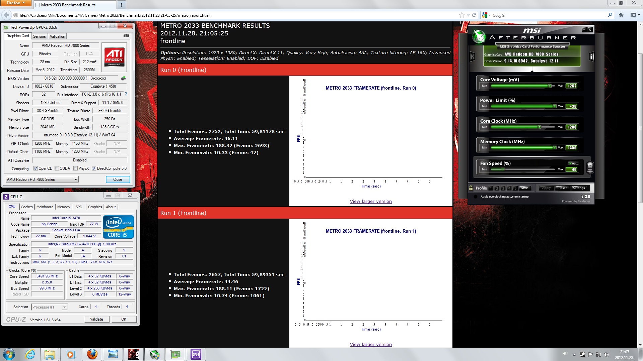Click Afterburner profile save button
The image size is (643, 361).
point(524,188)
